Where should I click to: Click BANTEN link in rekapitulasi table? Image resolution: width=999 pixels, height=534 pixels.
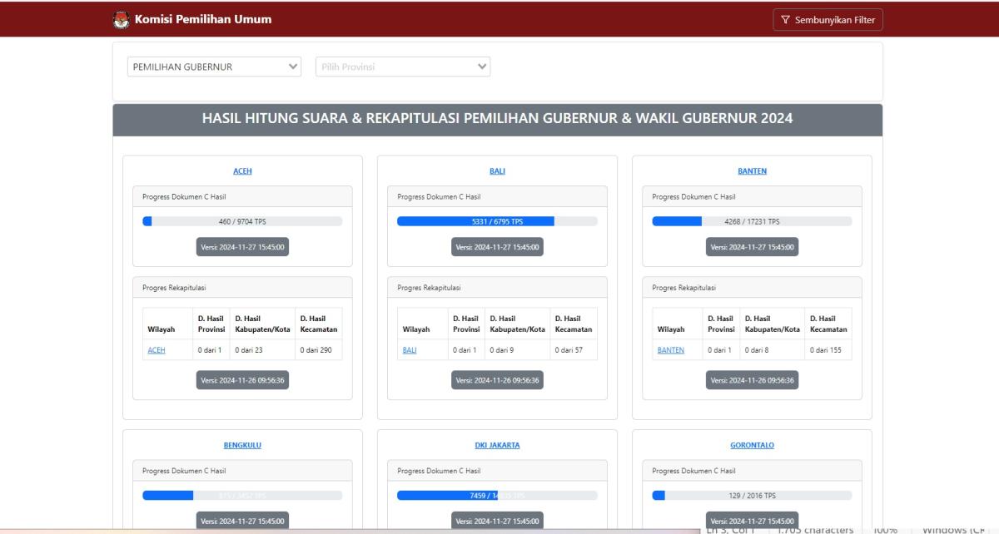coord(670,350)
